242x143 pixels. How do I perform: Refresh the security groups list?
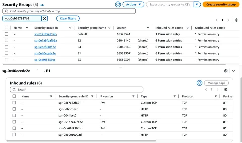tap(118, 4)
